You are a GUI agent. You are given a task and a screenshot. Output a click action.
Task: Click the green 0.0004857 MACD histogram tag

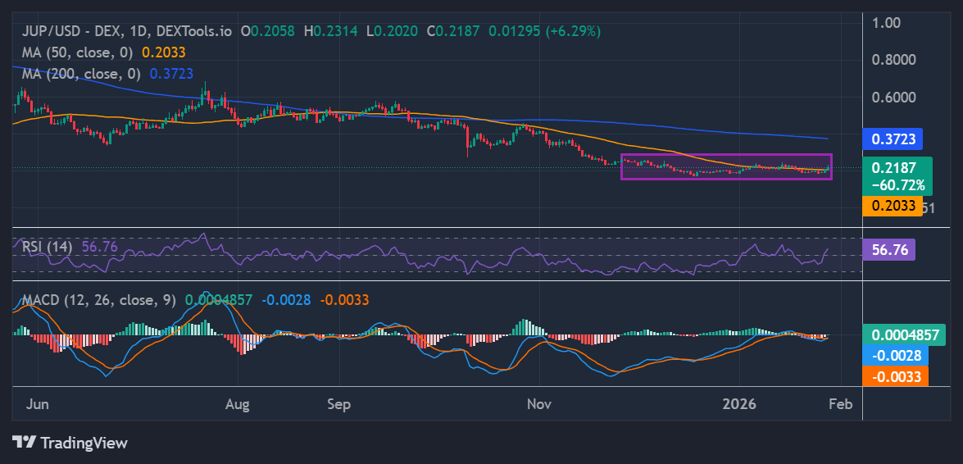[904, 334]
